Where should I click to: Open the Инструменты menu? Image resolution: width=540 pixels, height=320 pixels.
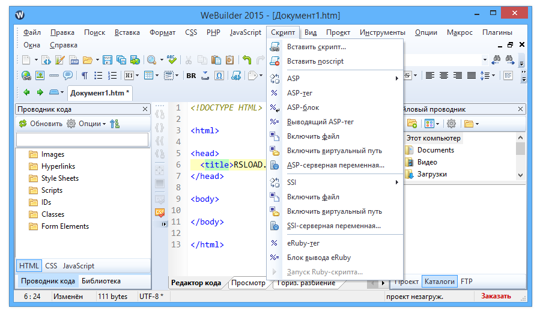pyautogui.click(x=382, y=32)
